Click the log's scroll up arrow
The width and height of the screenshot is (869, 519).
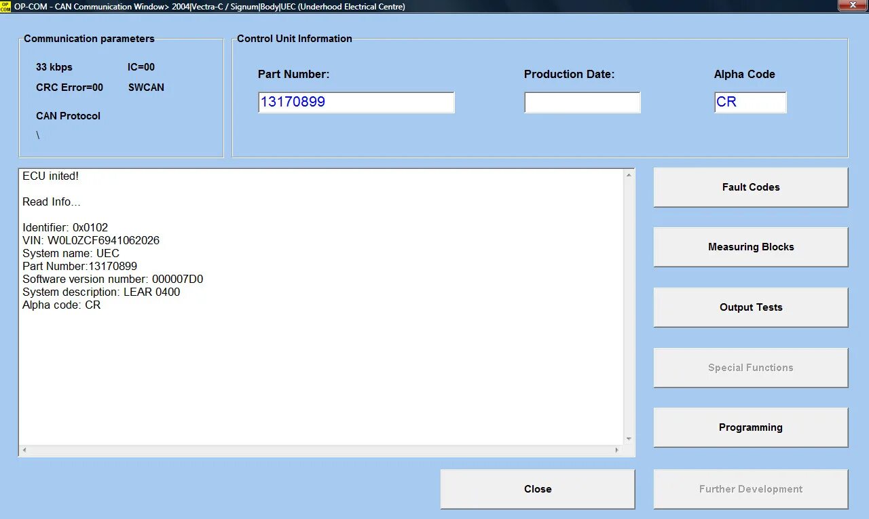point(629,175)
